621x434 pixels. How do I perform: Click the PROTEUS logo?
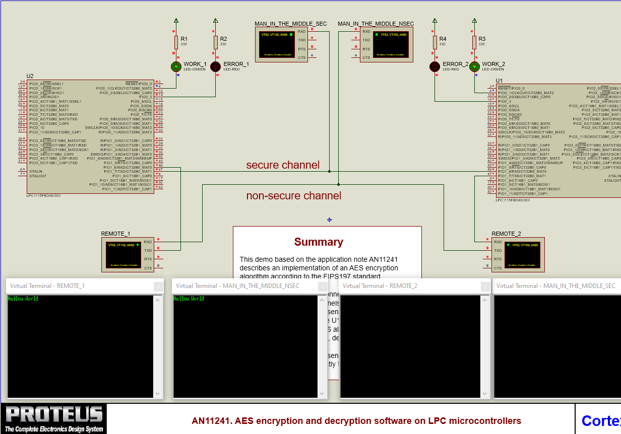tap(53, 418)
